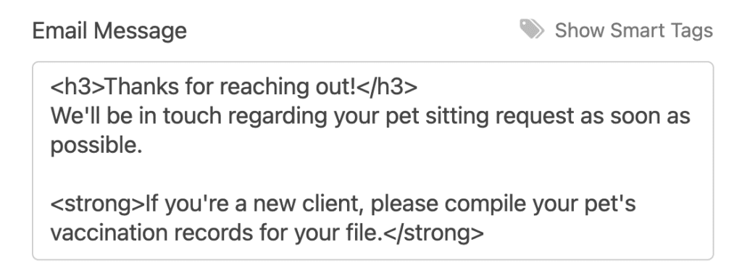Click the smart tags tag icon

click(x=532, y=30)
